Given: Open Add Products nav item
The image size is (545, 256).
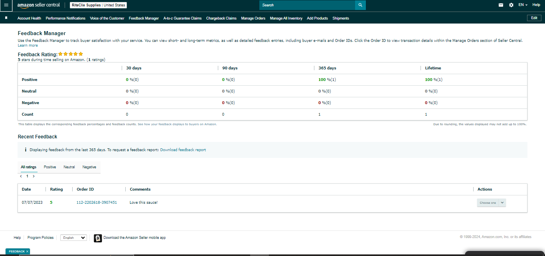Looking at the screenshot, I should 317,18.
